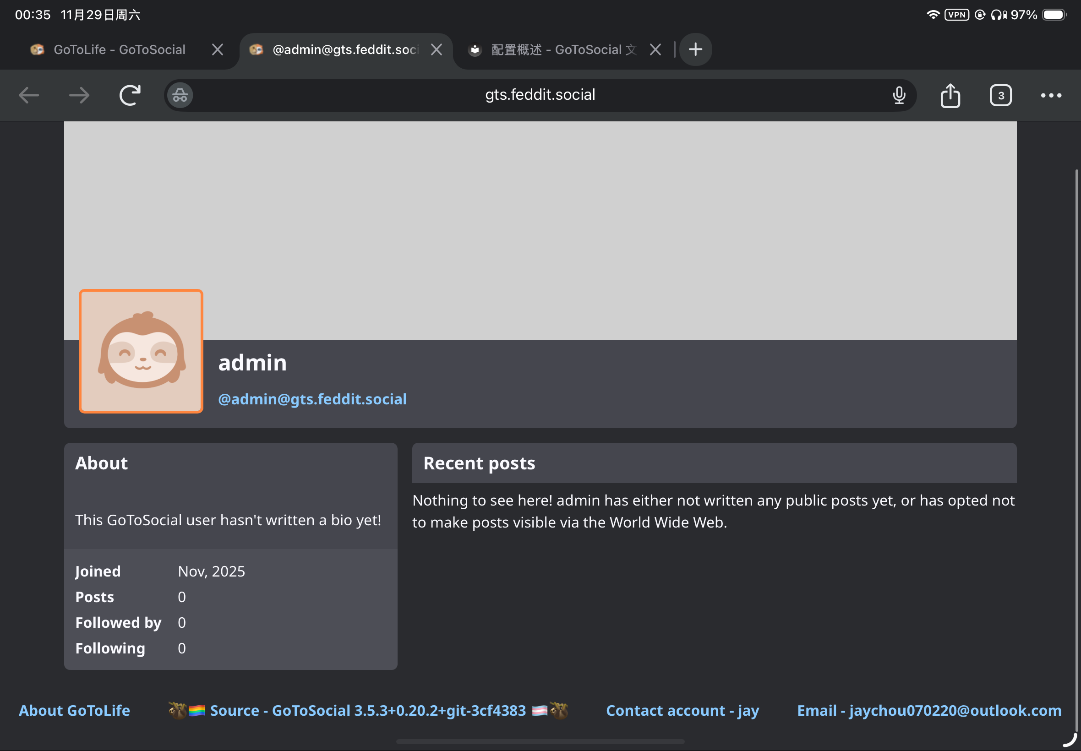Open a new tab with plus button
Screen dimensions: 1081x751
pyautogui.click(x=696, y=49)
